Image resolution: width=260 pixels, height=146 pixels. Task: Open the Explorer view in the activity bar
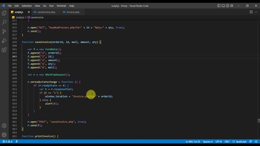click(4, 13)
